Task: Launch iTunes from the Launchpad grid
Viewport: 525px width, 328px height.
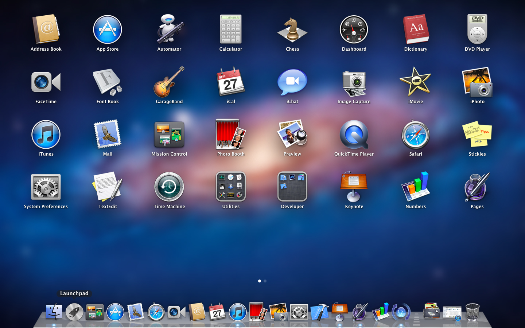Action: tap(46, 134)
